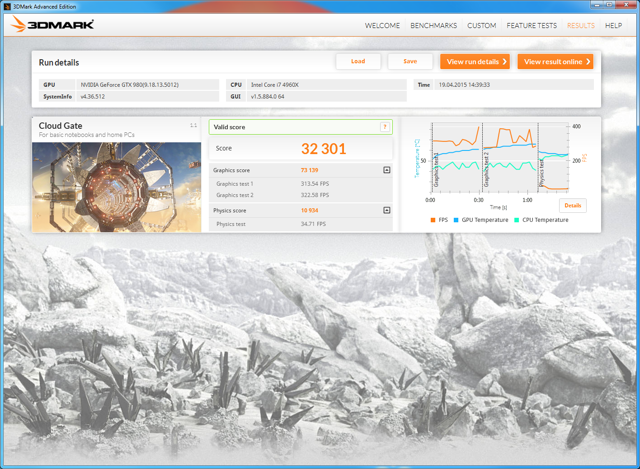
Task: Click the 3DMark title bar app icon
Action: click(x=7, y=6)
